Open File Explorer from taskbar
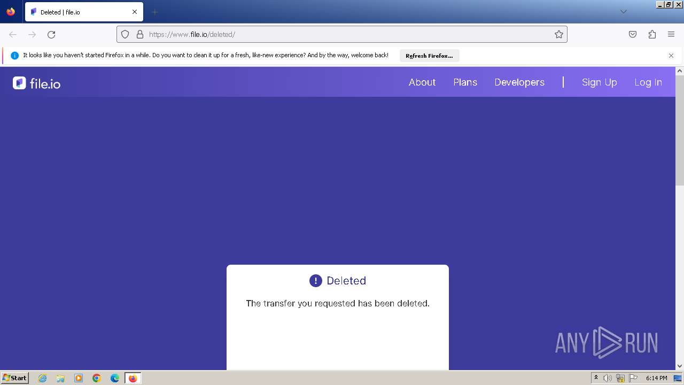This screenshot has height=385, width=684. pos(60,378)
